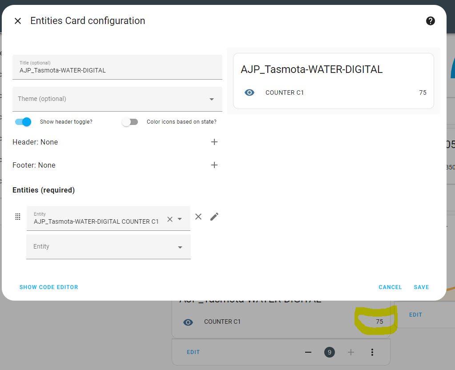Screen dimensions: 455x370
Task: Click preview card title AJP_Tasmota-WATER-DIGITAL
Action: [x=312, y=69]
